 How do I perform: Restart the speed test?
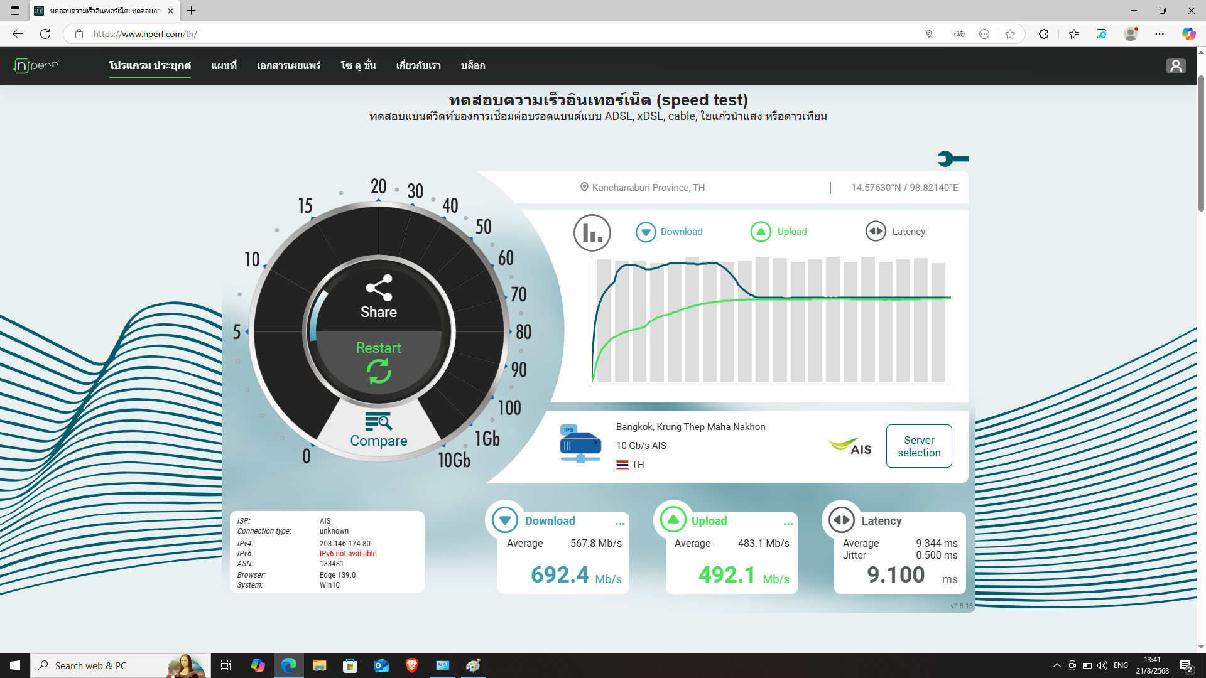(379, 362)
